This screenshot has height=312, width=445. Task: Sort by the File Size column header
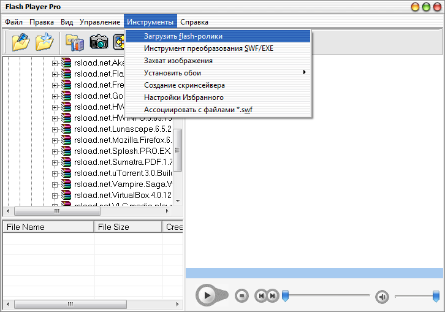[128, 227]
